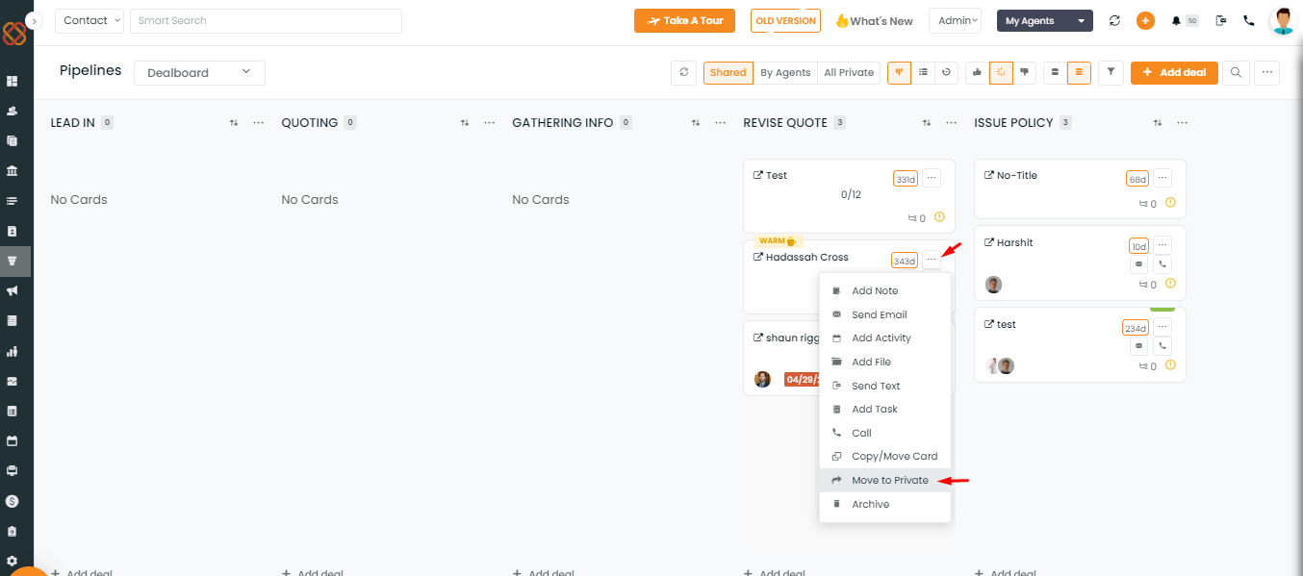1303x576 pixels.
Task: Switch to OLD VERSION
Action: pos(785,20)
